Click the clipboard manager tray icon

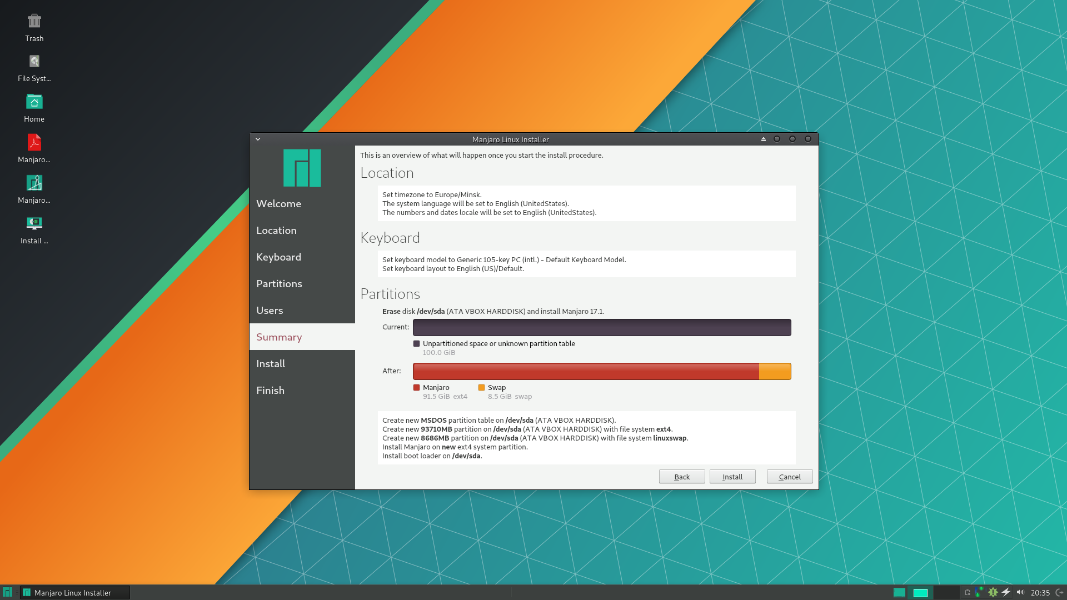[968, 592]
